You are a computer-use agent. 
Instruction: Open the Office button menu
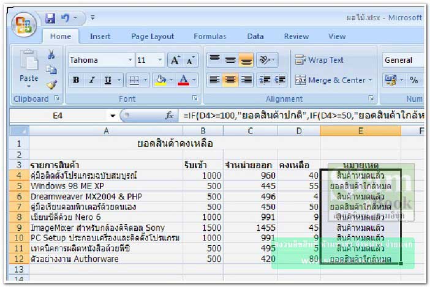[24, 25]
